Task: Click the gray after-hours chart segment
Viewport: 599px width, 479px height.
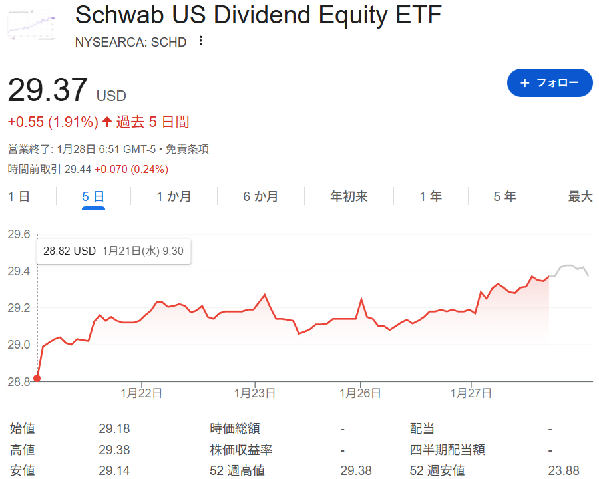Action: coord(570,267)
